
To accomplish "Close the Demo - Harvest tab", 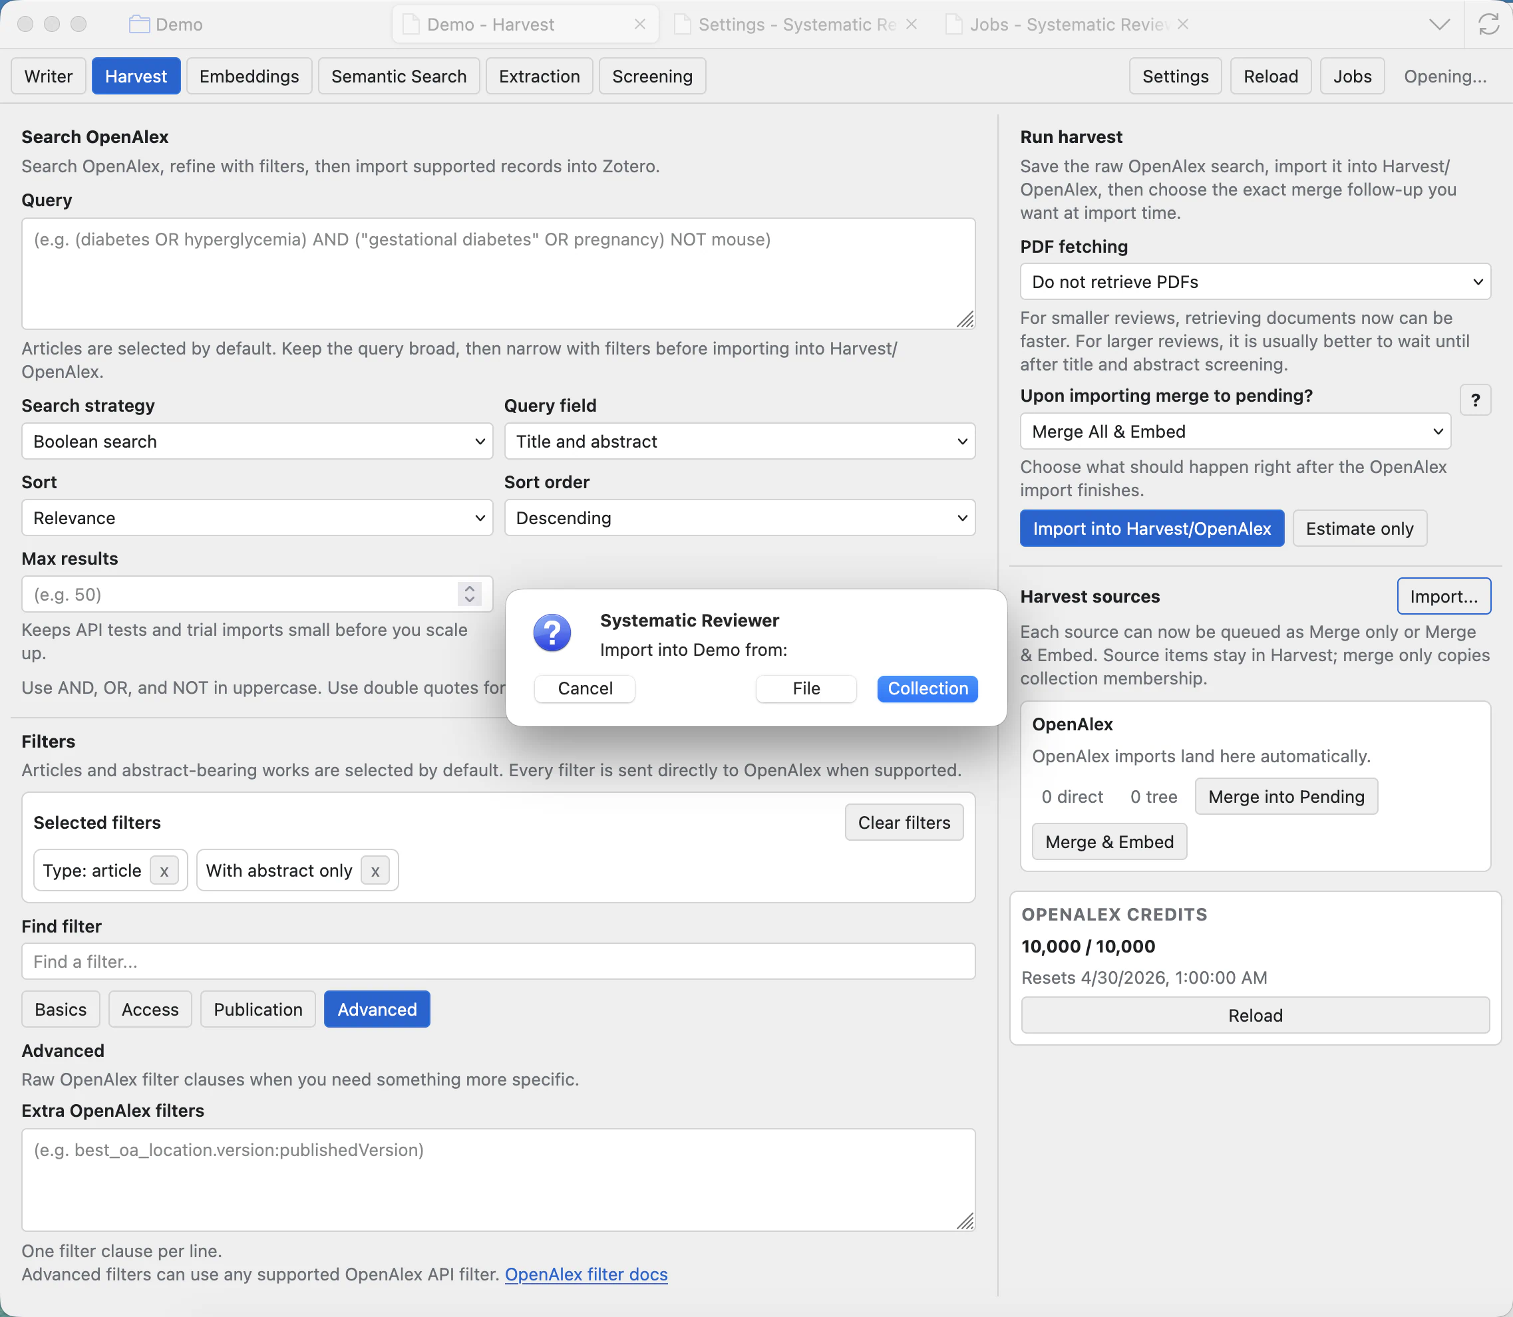I will pyautogui.click(x=639, y=24).
